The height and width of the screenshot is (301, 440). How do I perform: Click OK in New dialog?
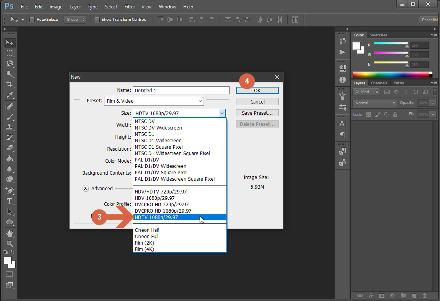click(257, 90)
